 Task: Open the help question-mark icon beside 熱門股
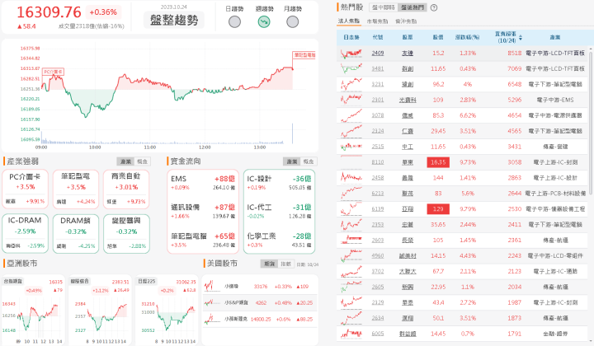click(434, 7)
